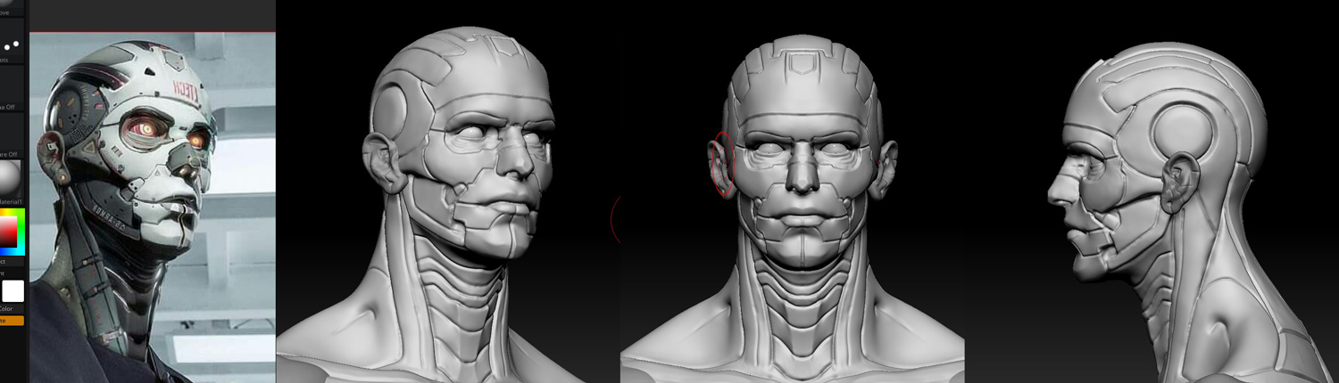Toggle the orange Alternate button
Image resolution: width=1339 pixels, height=383 pixels.
pyautogui.click(x=12, y=321)
